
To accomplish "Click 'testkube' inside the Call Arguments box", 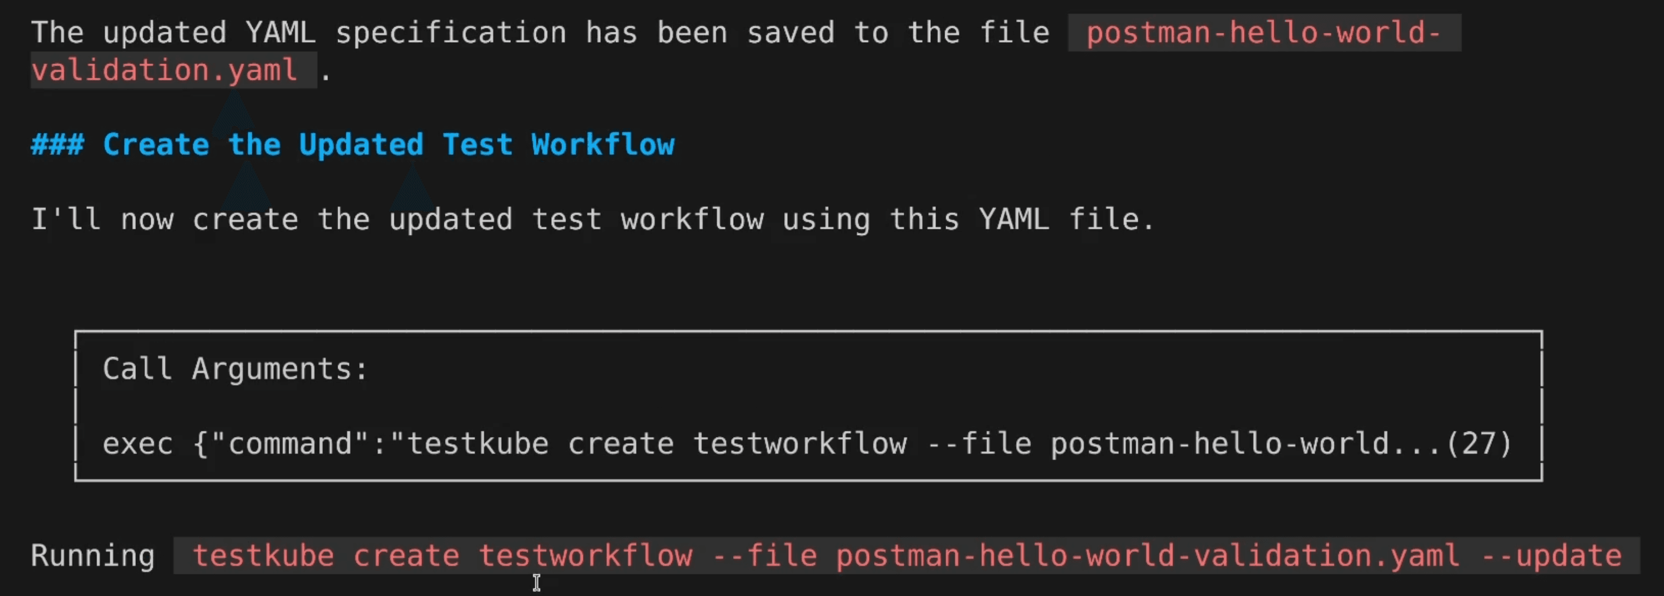I will coord(477,444).
